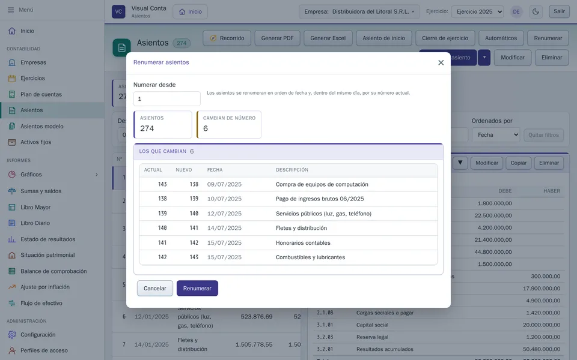The image size is (577, 360).
Task: Open the new asiento split-button arrow
Action: click(484, 58)
